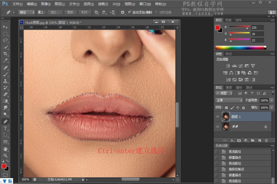Image resolution: width=277 pixels, height=184 pixels.
Task: Open the Layers panel flyout menu
Action: pos(272,87)
